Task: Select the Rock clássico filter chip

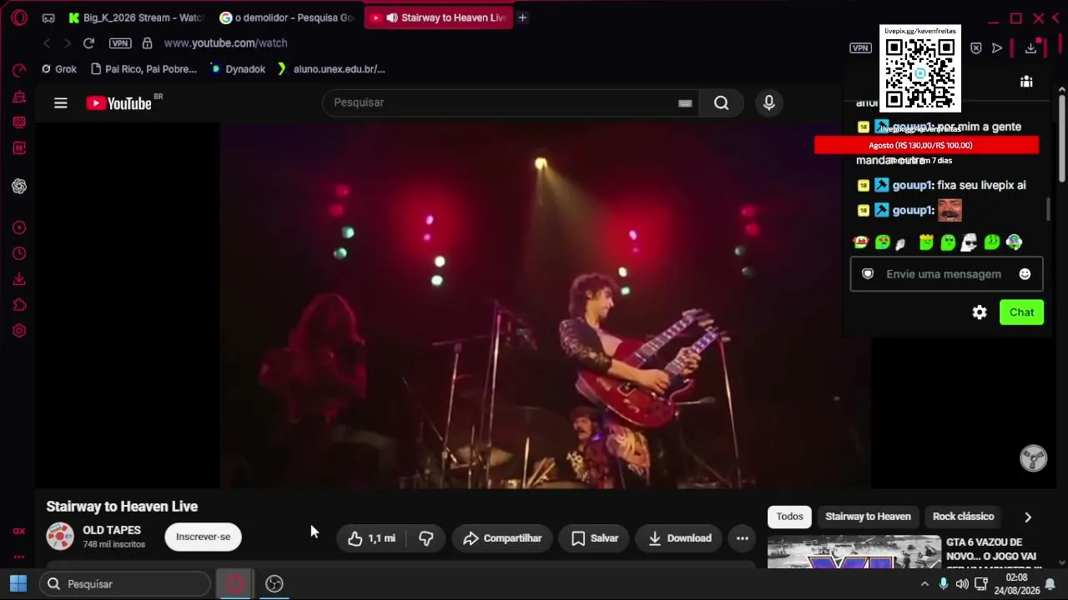Action: point(963,517)
